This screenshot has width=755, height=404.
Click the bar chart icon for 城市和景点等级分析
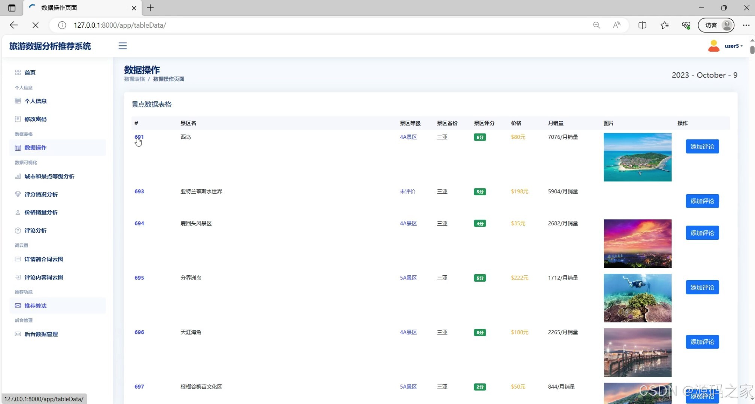point(18,176)
